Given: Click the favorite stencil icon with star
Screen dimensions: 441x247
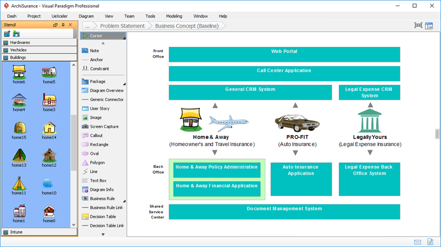Looking at the screenshot, I should [16, 34].
